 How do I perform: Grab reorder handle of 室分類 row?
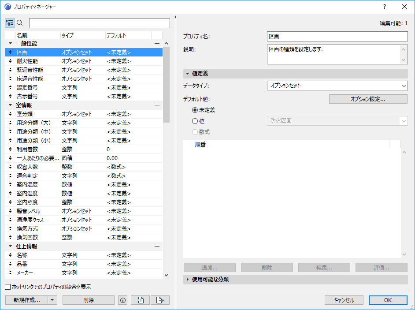(10, 114)
